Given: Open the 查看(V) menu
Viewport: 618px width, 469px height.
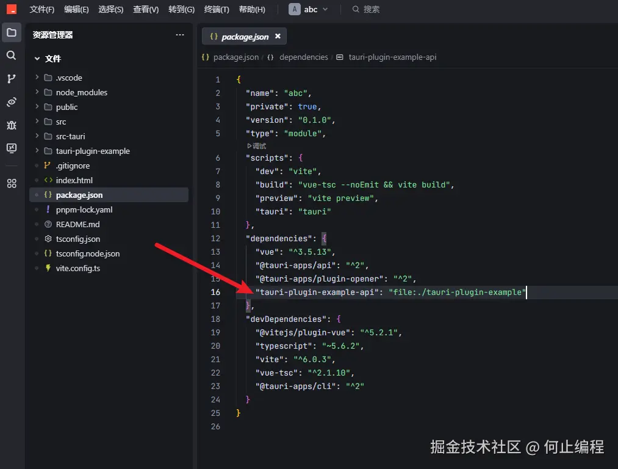Looking at the screenshot, I should pyautogui.click(x=146, y=9).
